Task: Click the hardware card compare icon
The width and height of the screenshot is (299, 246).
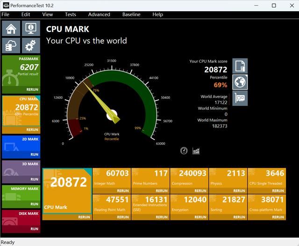Action: click(x=240, y=98)
